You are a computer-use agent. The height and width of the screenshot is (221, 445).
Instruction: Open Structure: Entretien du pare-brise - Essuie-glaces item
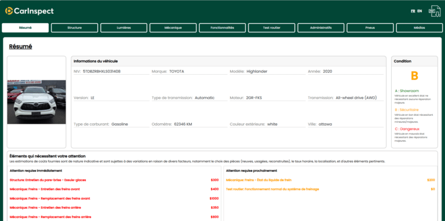pyautogui.click(x=48, y=180)
